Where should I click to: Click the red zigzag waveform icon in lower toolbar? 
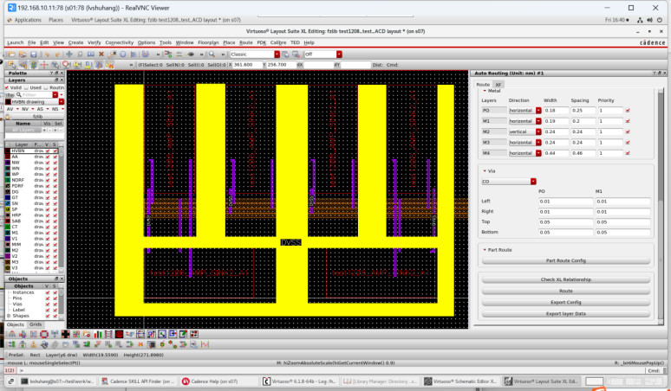point(205,344)
